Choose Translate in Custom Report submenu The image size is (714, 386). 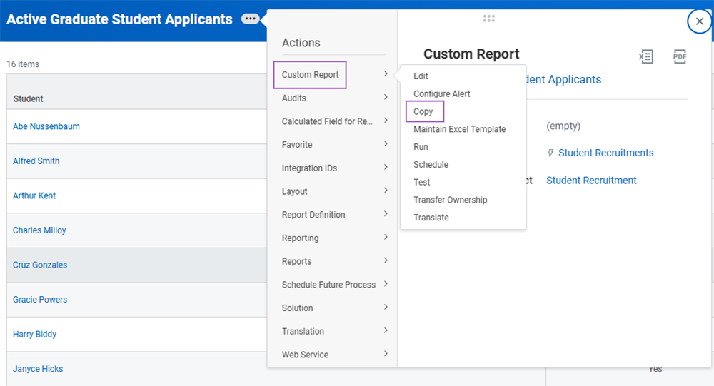click(431, 218)
